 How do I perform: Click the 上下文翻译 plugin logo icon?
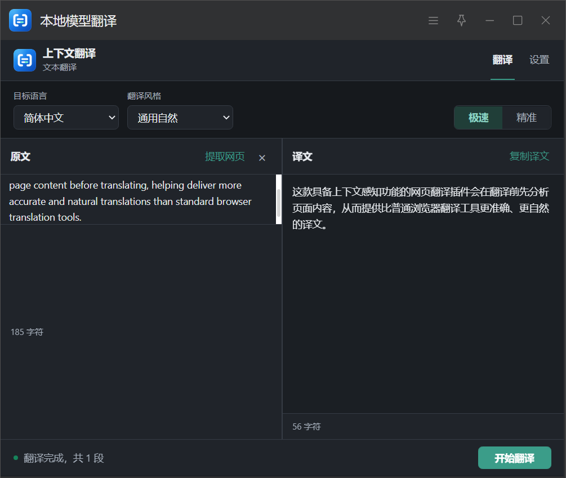(25, 60)
